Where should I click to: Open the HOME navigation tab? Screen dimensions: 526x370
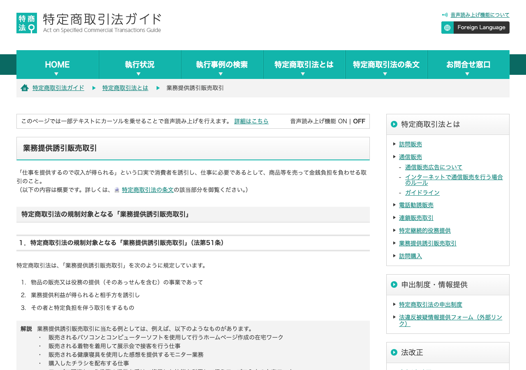point(58,65)
